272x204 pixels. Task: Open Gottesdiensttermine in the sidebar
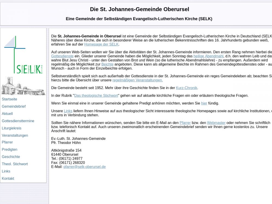pyautogui.click(x=18, y=121)
